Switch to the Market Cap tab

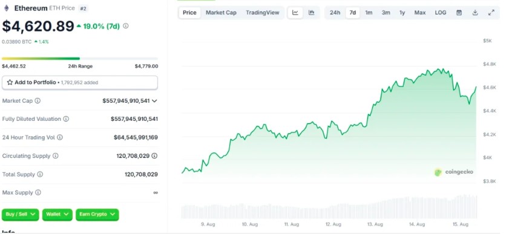coord(221,13)
